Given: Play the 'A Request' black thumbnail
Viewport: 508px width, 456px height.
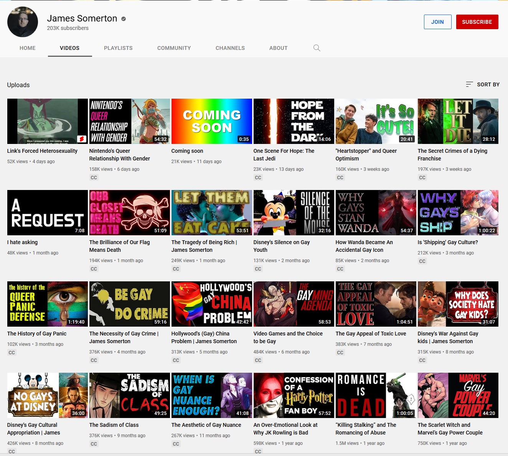Looking at the screenshot, I should coord(48,213).
